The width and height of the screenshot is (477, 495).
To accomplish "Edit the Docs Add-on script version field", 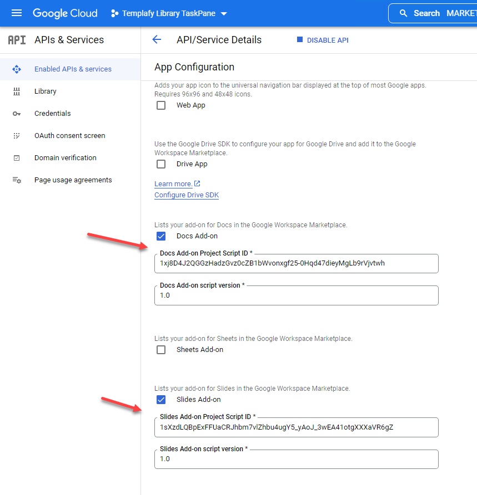I will point(297,295).
